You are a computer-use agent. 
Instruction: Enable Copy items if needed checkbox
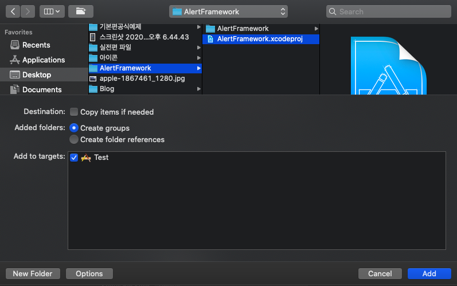74,112
